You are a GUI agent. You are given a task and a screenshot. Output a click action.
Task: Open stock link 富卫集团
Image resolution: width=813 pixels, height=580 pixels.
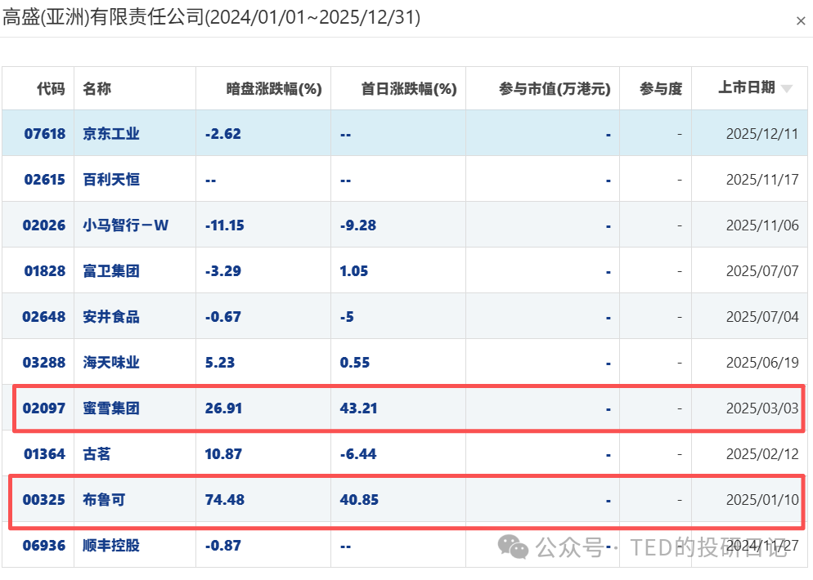(x=111, y=271)
